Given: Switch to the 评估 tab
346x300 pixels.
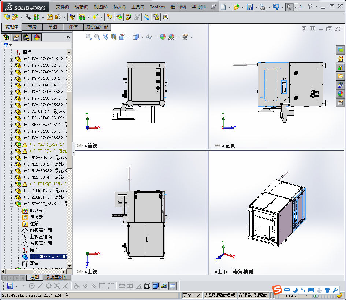Looking at the screenshot, I should (x=73, y=27).
